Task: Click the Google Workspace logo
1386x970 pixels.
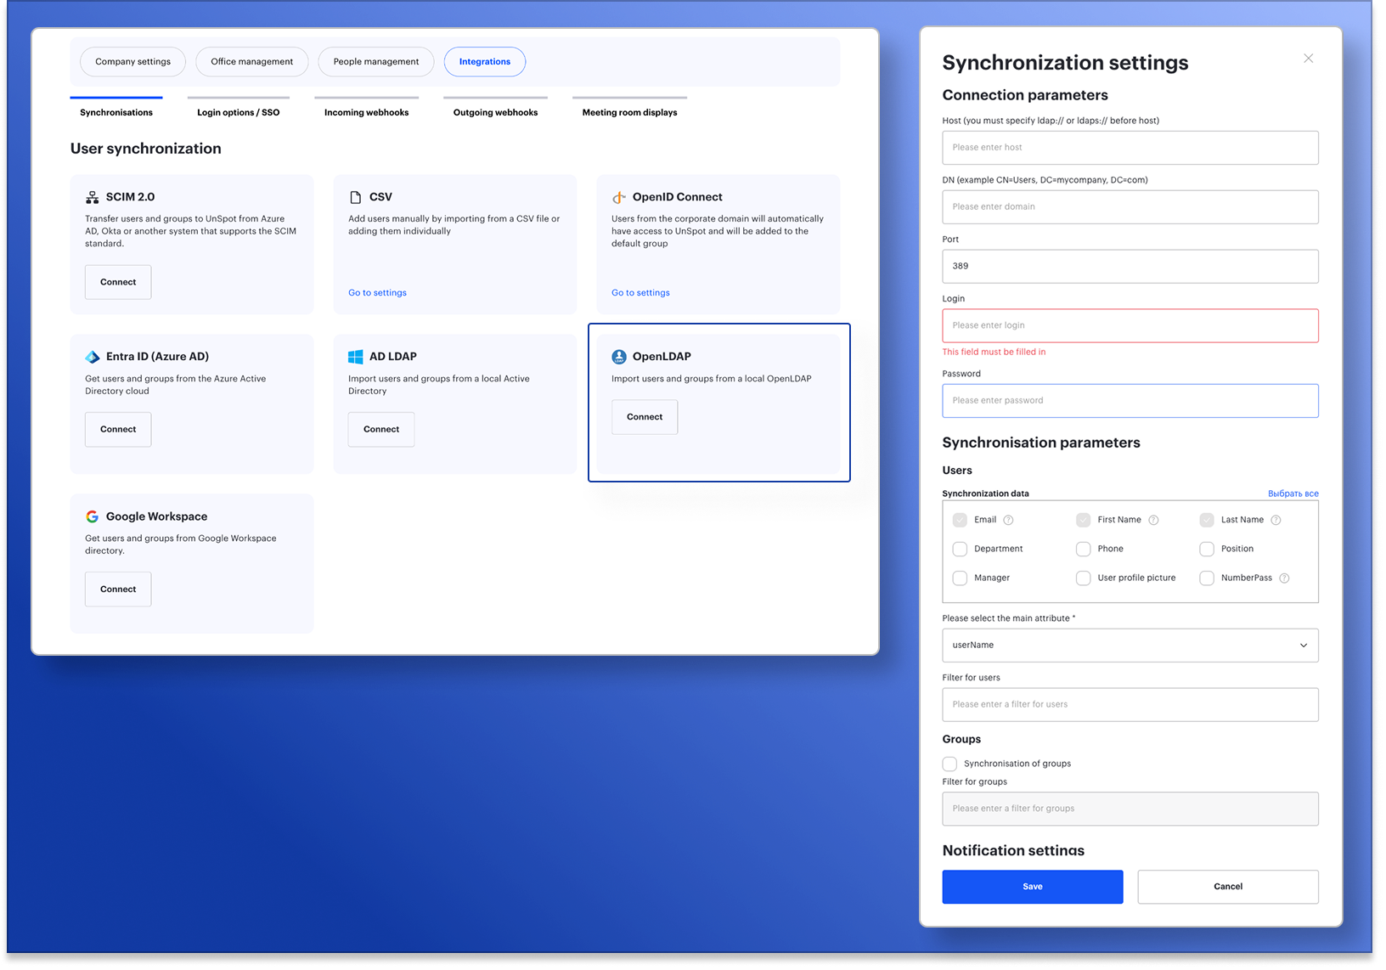Action: 93,516
